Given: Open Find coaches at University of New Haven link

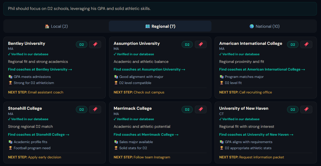Looking at the screenshot, I should coord(256,134).
